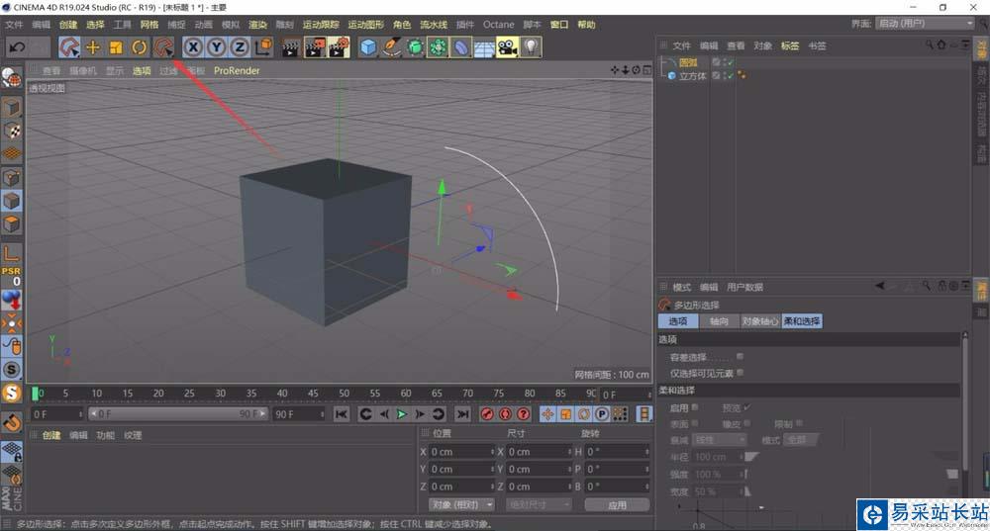This screenshot has height=531, width=990.
Task: Open the 对象 (相对) coordinate dropdown
Action: pyautogui.click(x=460, y=504)
